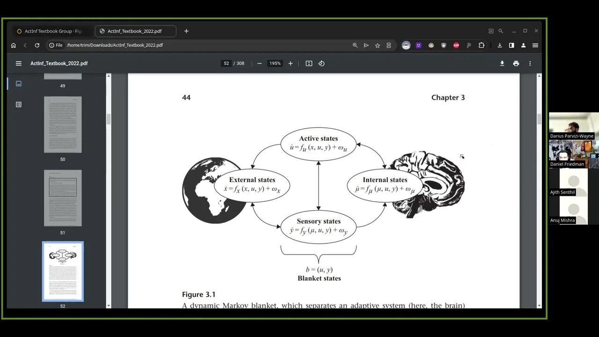Toggle the browser side panel

pos(511,45)
